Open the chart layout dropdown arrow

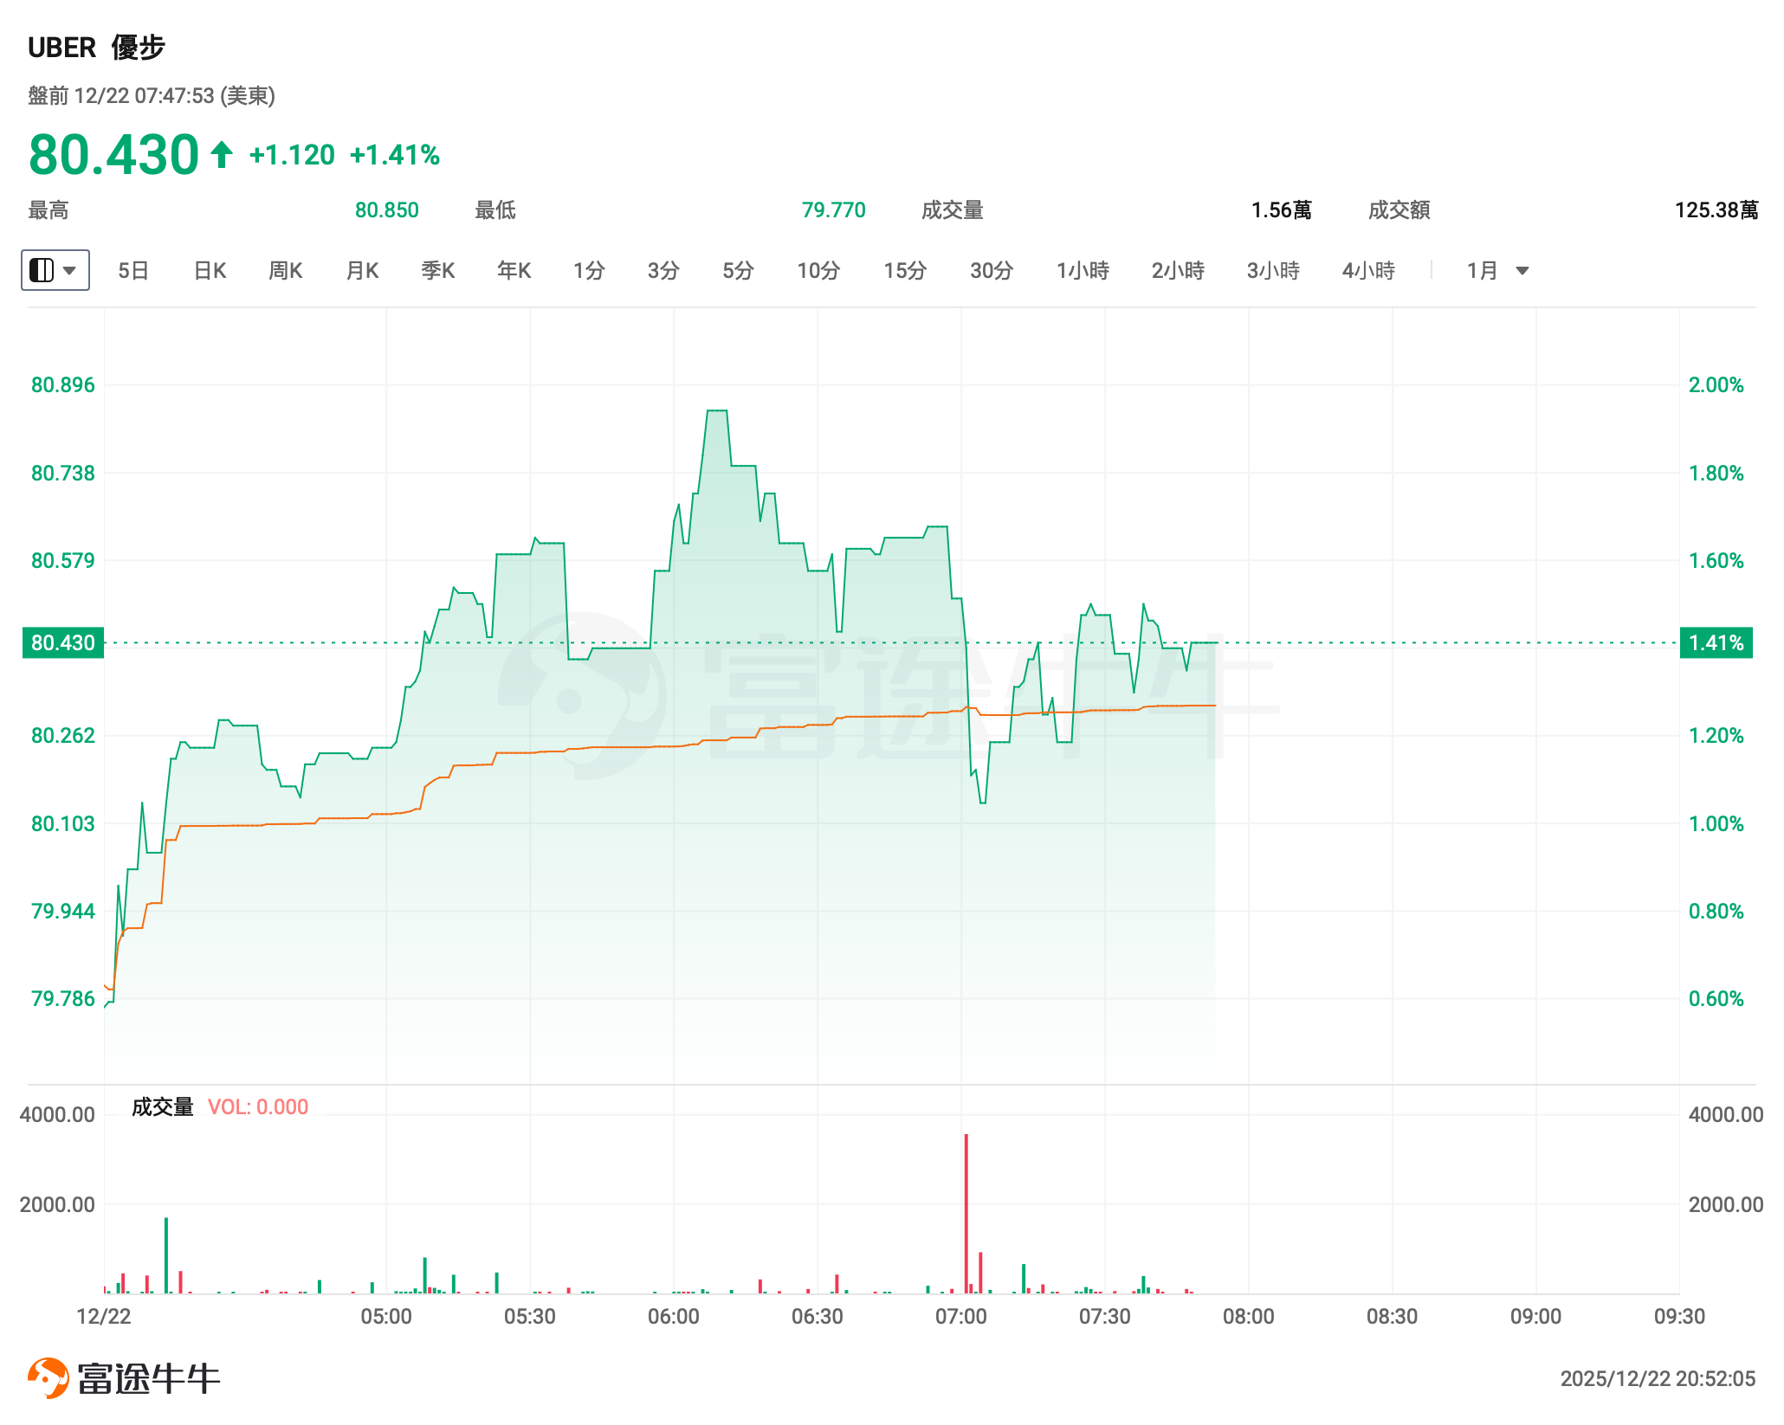pyautogui.click(x=71, y=270)
